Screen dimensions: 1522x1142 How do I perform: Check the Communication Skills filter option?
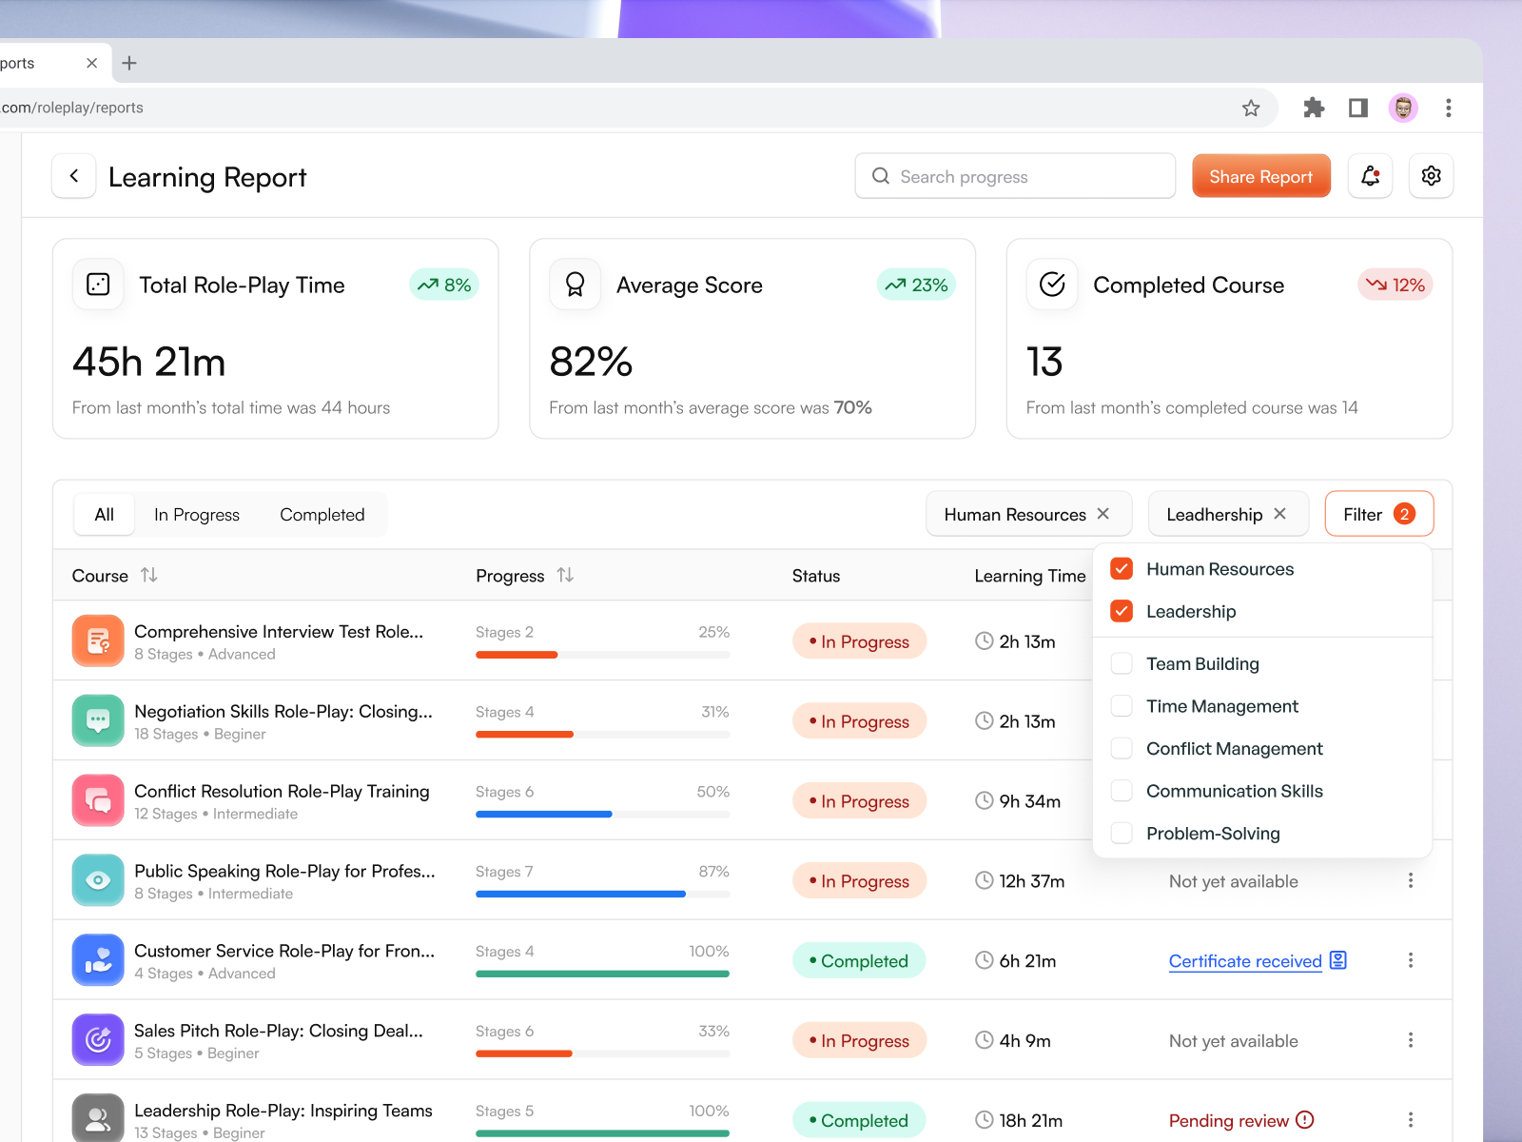point(1122,790)
